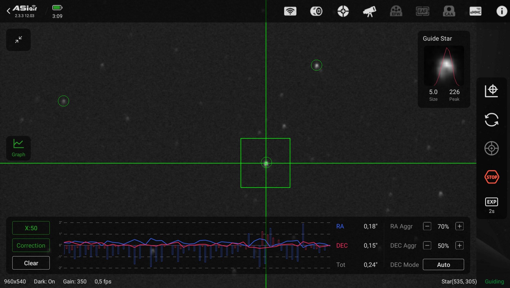The height and width of the screenshot is (288, 510).
Task: Open the info icon at top right
Action: [x=501, y=11]
